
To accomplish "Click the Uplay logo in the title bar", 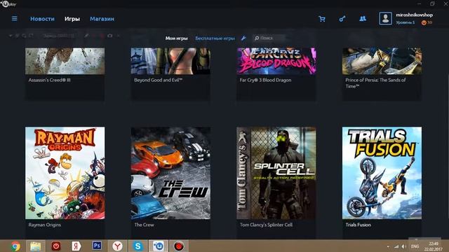I will pos(8,4).
